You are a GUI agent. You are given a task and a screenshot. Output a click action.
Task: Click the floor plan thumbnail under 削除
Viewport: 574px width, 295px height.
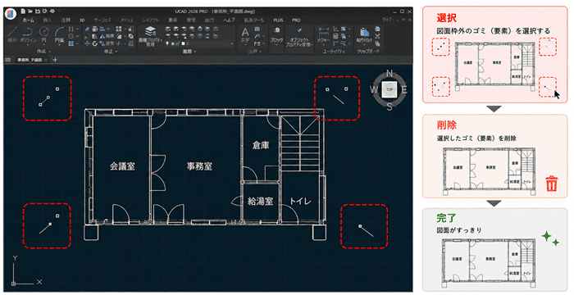490,171
